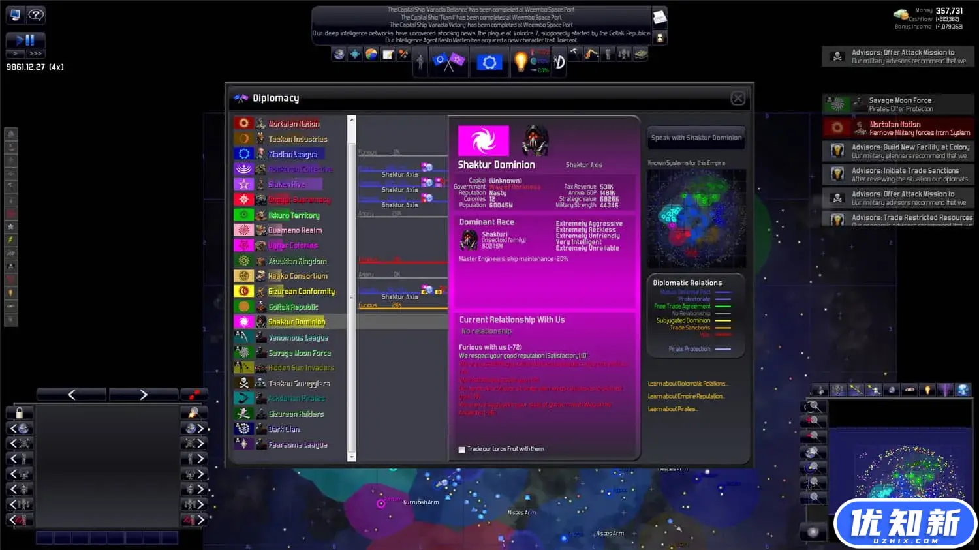Screen dimensions: 979x550
Task: Click Speak with Shaktur Dominion button
Action: [x=696, y=138]
